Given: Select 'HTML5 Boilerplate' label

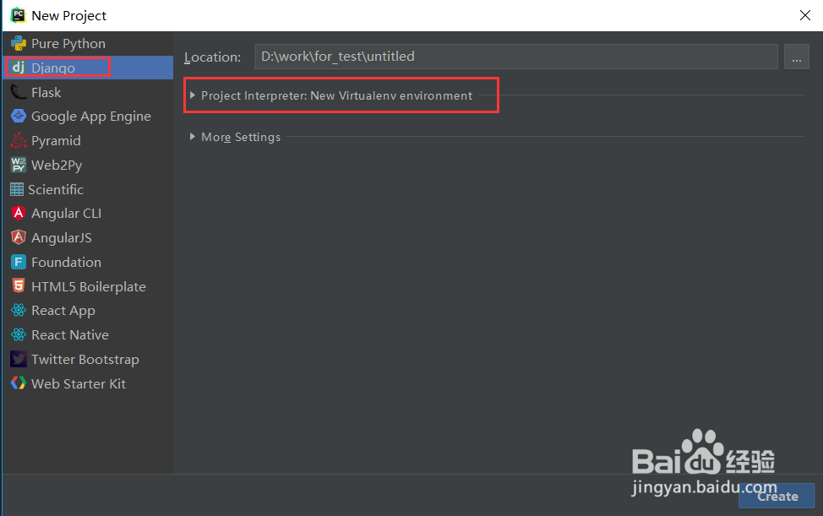Looking at the screenshot, I should click(x=89, y=286).
